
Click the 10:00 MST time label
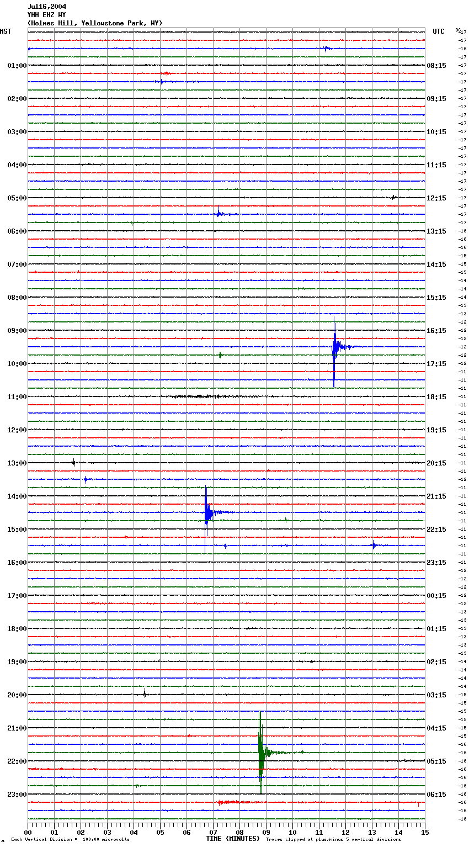[17, 364]
